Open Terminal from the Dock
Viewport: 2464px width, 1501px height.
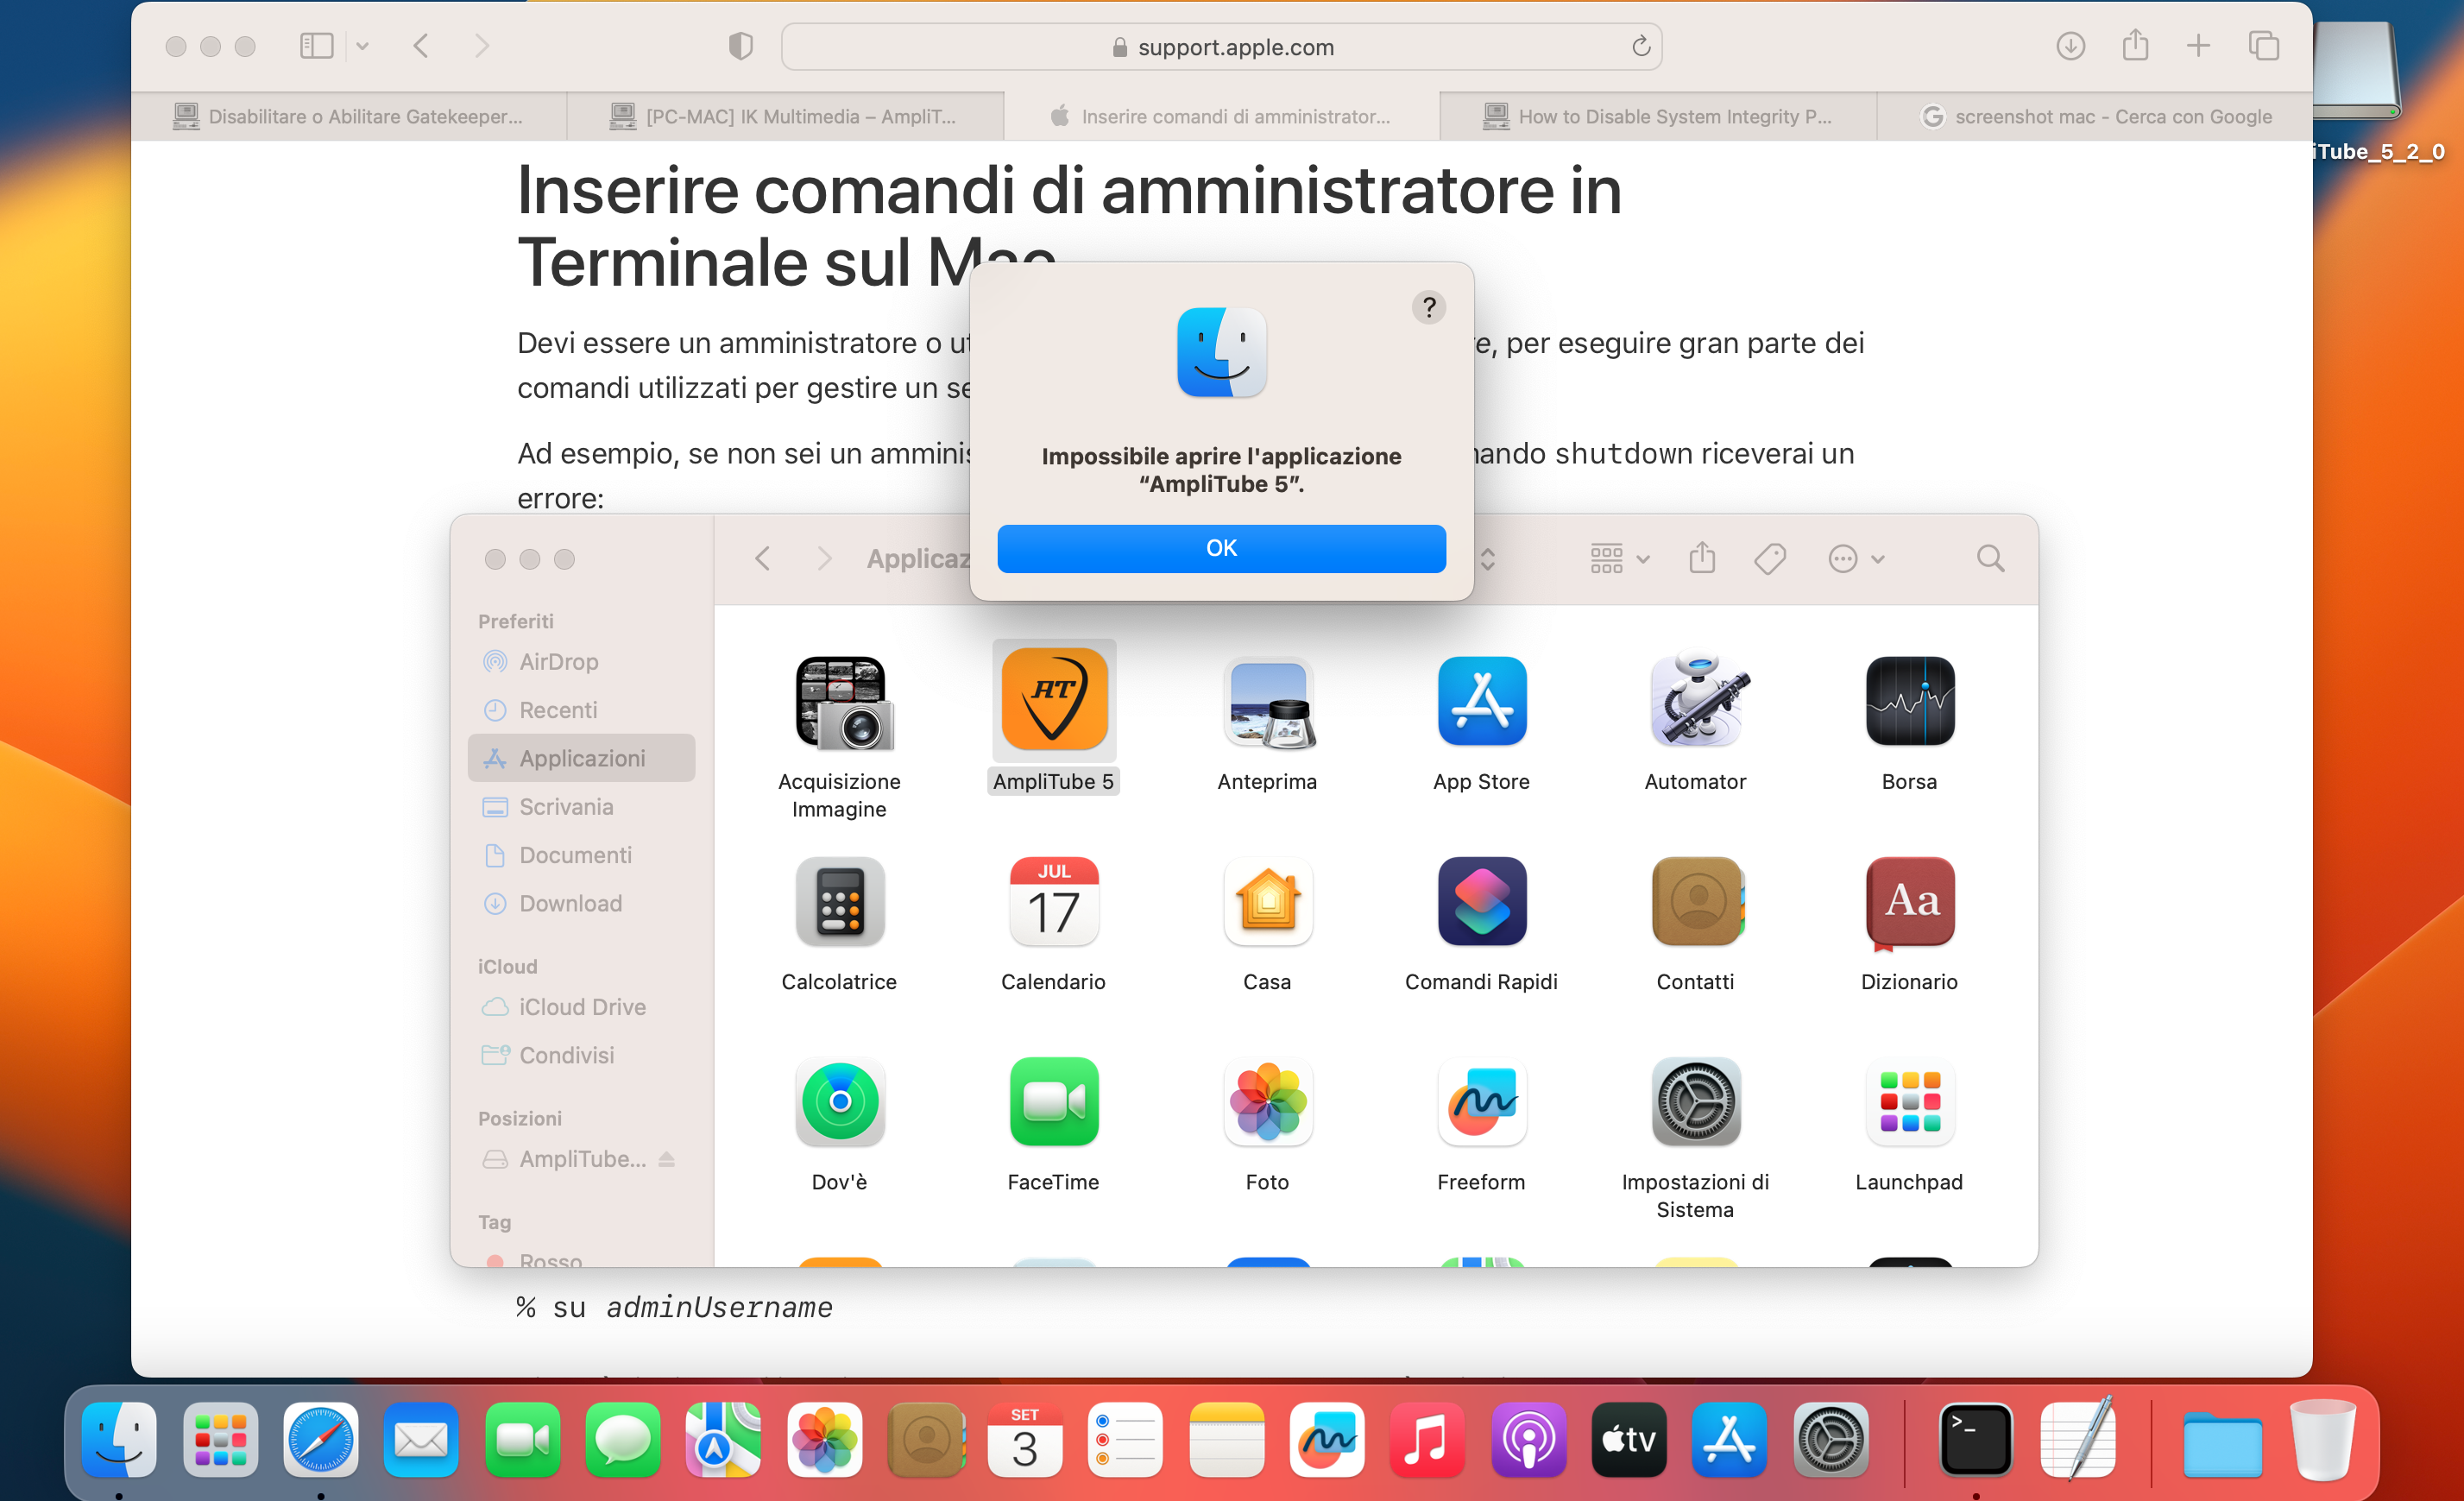point(1975,1439)
